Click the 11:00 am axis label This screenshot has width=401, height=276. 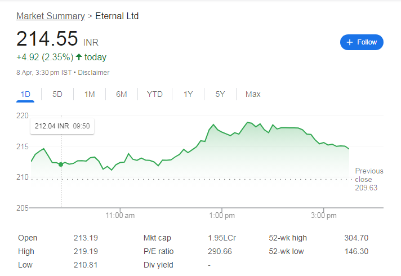click(x=120, y=215)
